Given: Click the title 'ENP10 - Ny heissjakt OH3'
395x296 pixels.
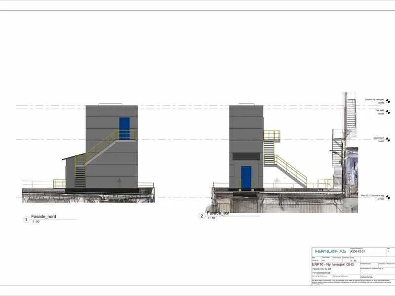Looking at the screenshot, I should pyautogui.click(x=333, y=264).
